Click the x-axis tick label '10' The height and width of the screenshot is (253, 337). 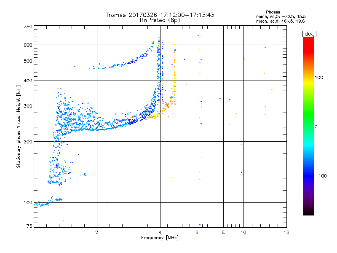click(243, 232)
